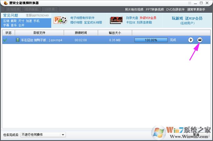Image resolution: width=213 pixels, height=141 pixels.
Task: Click the disabled 添加视频 toolbar button
Action: click(13, 9)
